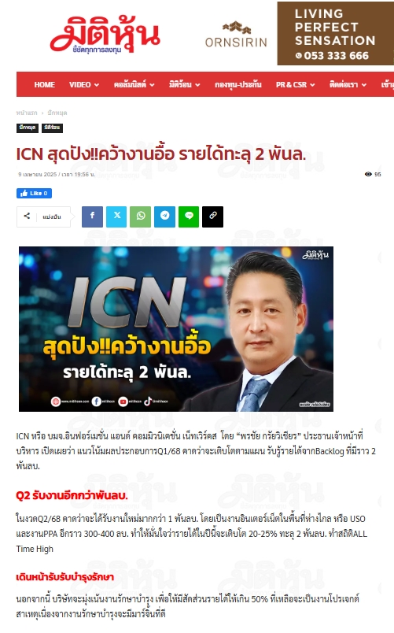This screenshot has width=394, height=633.
Task: Hit the Facebook Like button
Action: (x=35, y=194)
